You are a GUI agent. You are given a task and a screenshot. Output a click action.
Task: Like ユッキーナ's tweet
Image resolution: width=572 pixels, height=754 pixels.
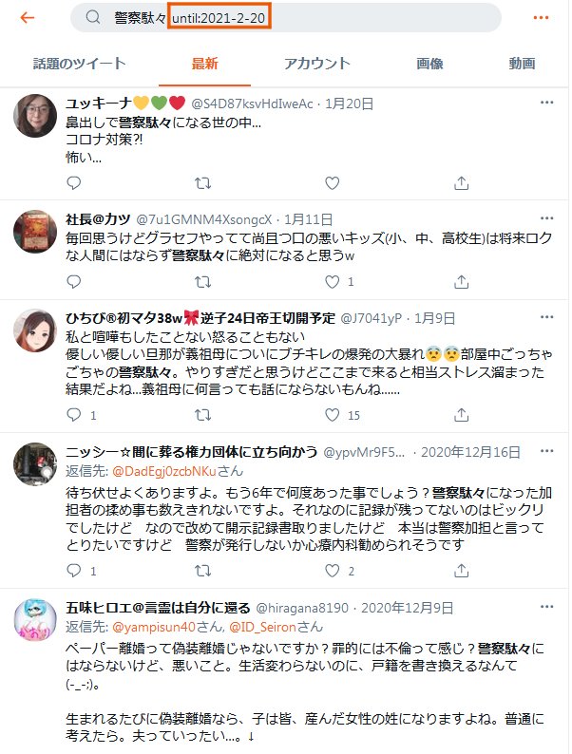tap(332, 183)
